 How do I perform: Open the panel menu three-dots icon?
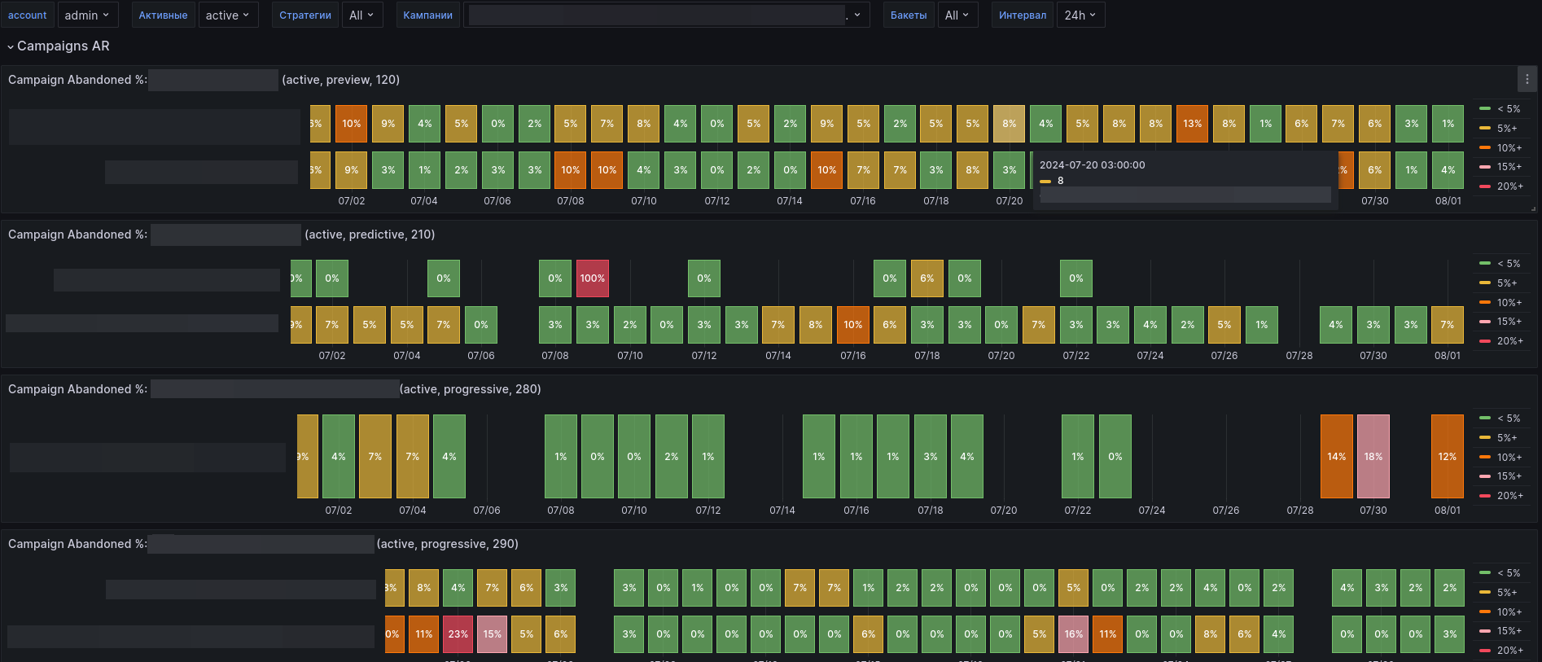pos(1527,79)
